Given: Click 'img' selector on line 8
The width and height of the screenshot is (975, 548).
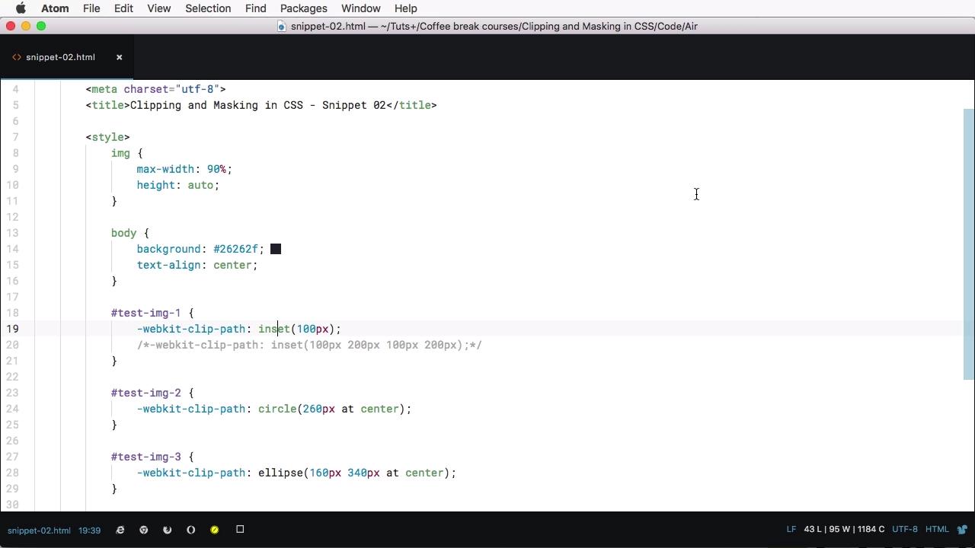Looking at the screenshot, I should coord(120,153).
